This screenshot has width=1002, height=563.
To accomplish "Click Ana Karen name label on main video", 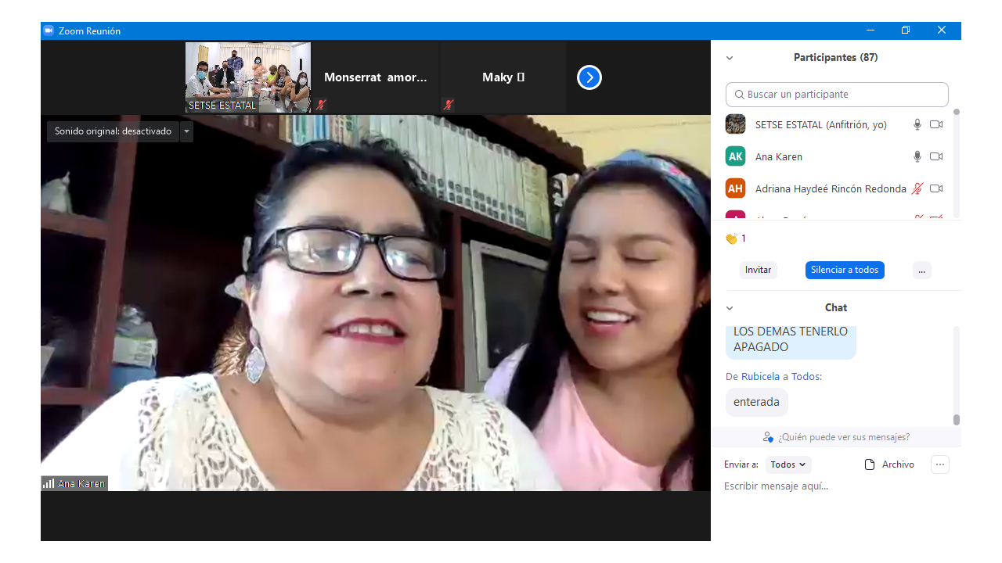I will [81, 484].
